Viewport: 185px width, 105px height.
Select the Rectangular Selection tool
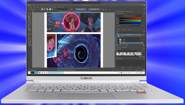(x=29, y=38)
